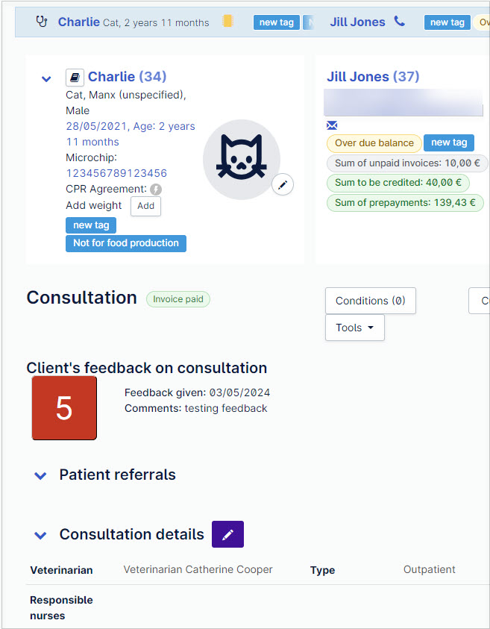Open Jill Jones (37) client link

coord(372,77)
